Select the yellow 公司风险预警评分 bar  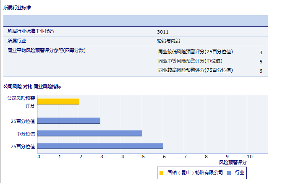point(58,101)
